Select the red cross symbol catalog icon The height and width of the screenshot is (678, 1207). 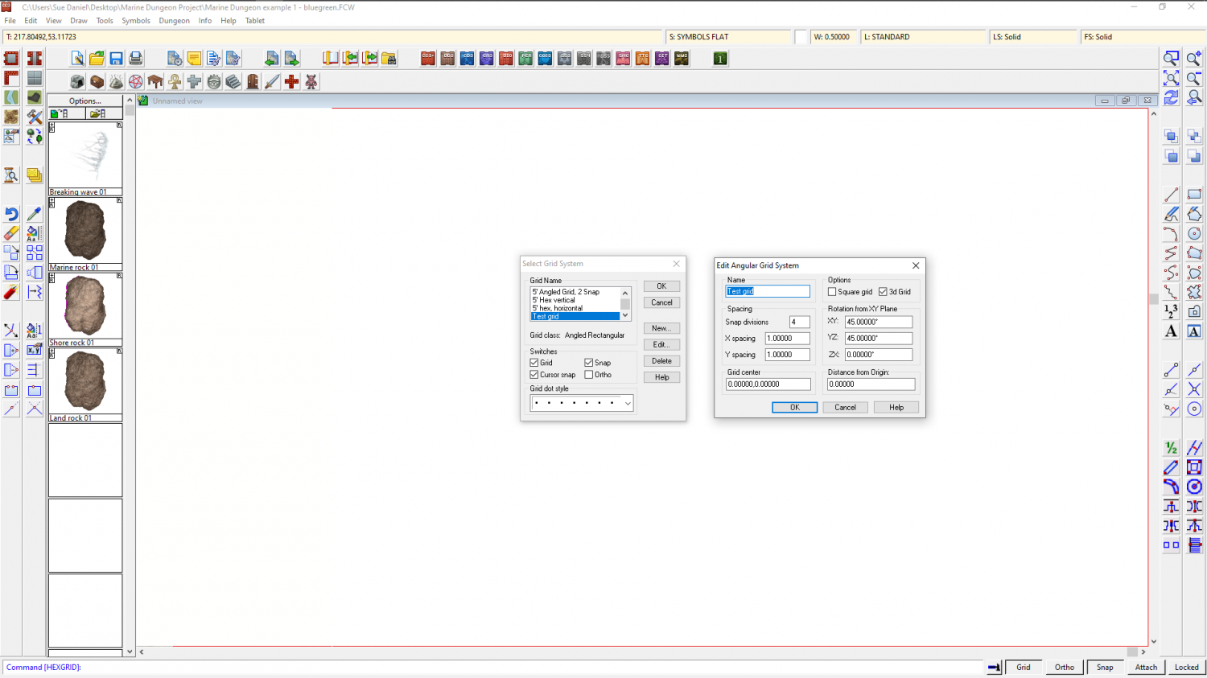click(291, 82)
